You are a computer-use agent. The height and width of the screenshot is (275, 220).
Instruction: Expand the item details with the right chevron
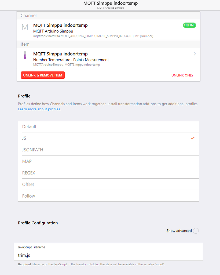(x=195, y=54)
